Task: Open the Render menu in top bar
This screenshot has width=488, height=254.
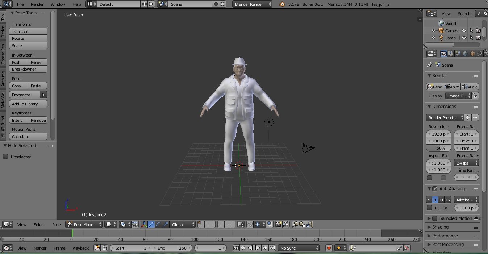Action: pyautogui.click(x=37, y=4)
